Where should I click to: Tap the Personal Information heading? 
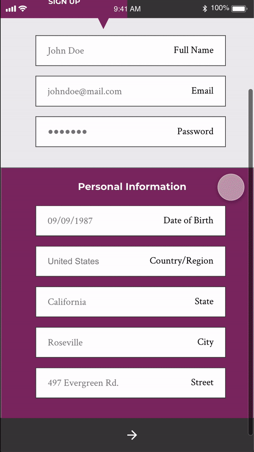[132, 186]
